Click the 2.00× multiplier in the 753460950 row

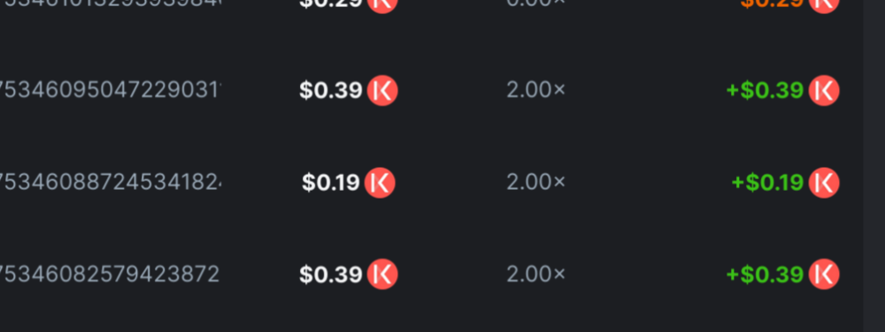coord(535,91)
